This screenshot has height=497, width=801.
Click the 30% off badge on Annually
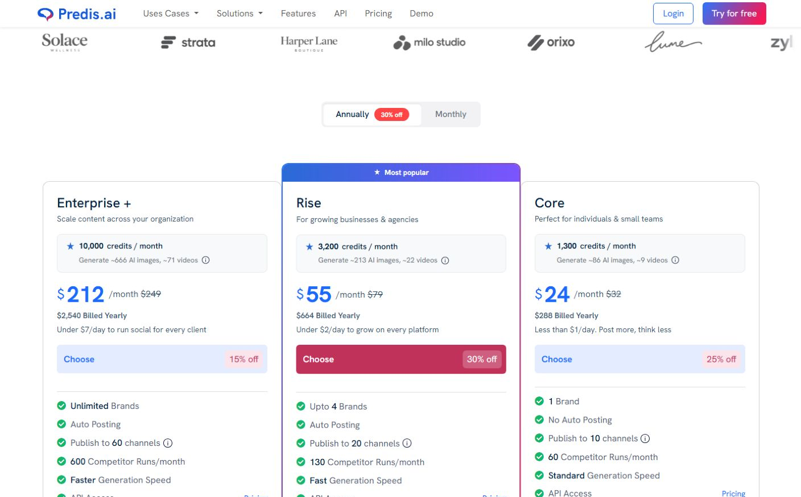(x=391, y=115)
